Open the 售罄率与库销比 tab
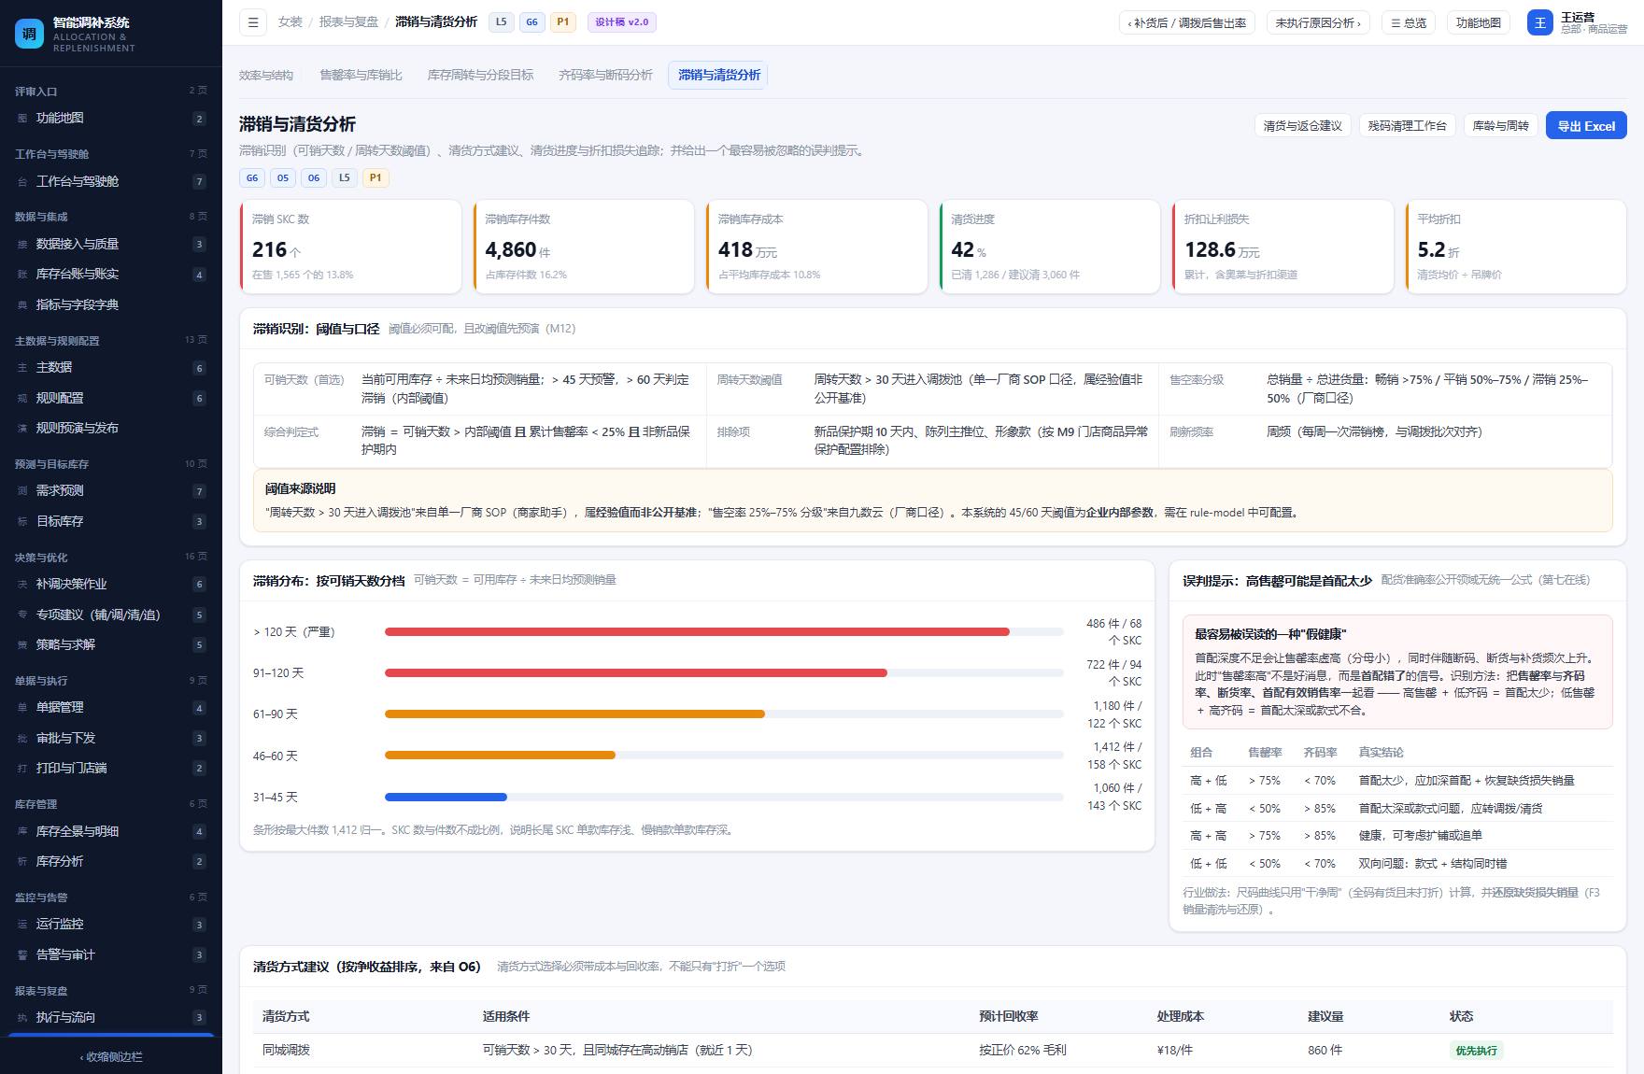Screen dimensions: 1644x1074 [x=361, y=75]
